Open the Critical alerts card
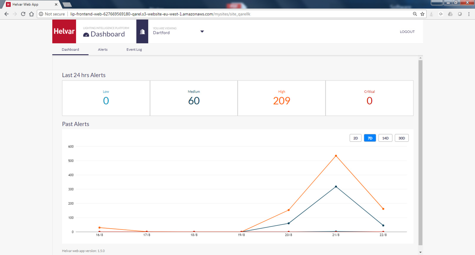The height and width of the screenshot is (255, 475). [369, 98]
